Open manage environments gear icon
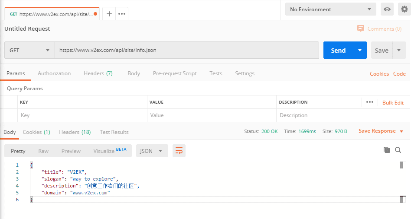Image resolution: width=411 pixels, height=219 pixels. [x=404, y=10]
